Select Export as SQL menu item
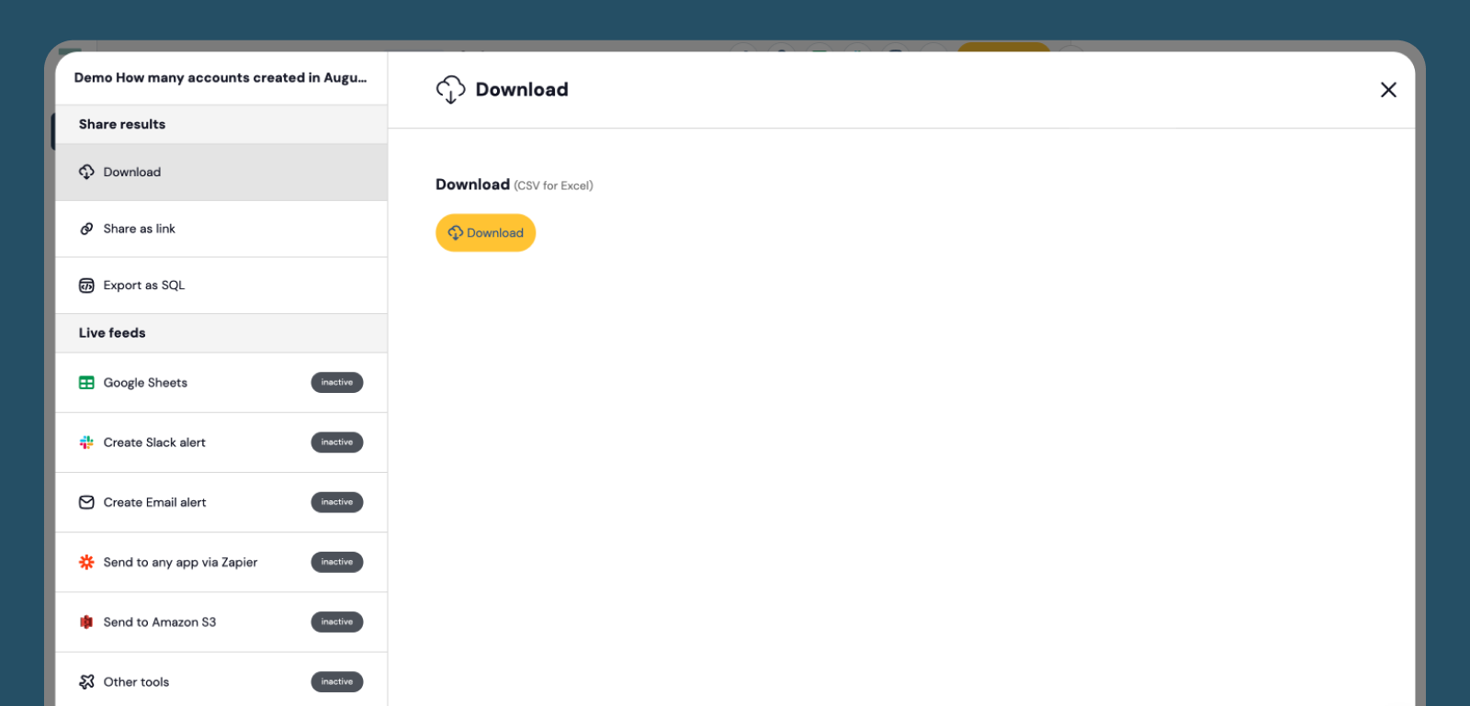Viewport: 1470px width, 706px height. point(221,286)
